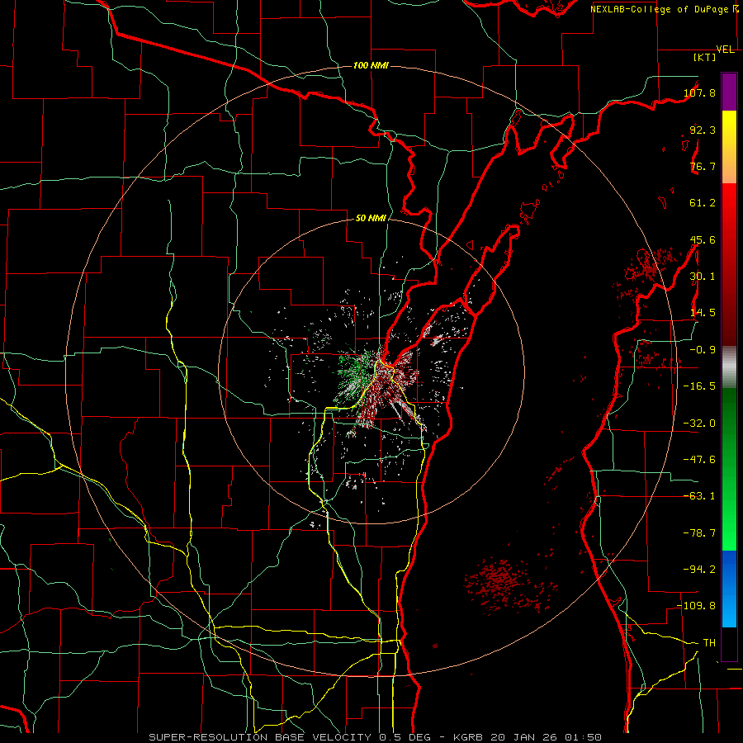Select the -63.1 scale value

click(699, 496)
